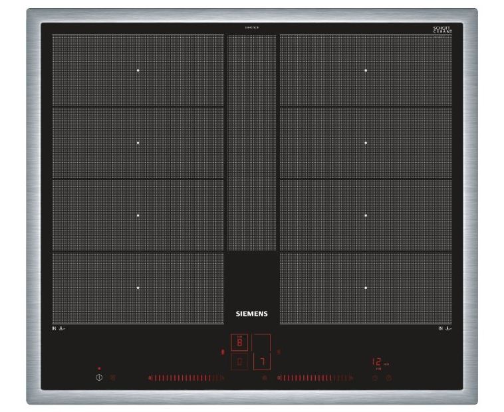Screen dimensions: 504x412
Task: Tap the red icon right of zone displays
Action: point(278,352)
